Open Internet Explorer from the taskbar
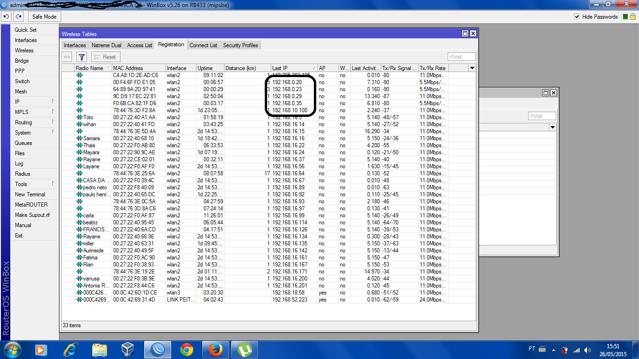This screenshot has width=639, height=359. coord(71,349)
